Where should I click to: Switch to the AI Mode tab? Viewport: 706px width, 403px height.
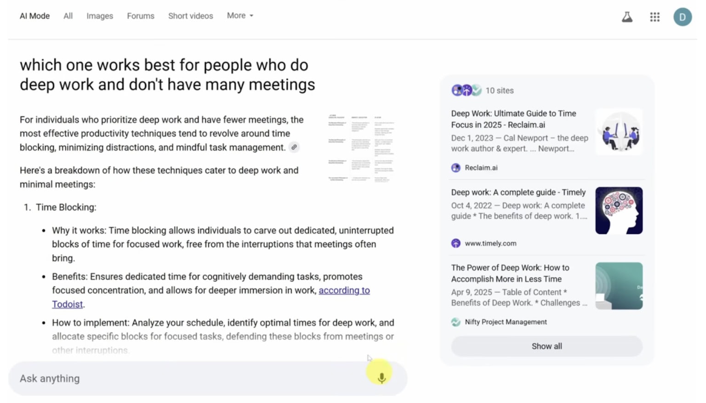pos(34,16)
